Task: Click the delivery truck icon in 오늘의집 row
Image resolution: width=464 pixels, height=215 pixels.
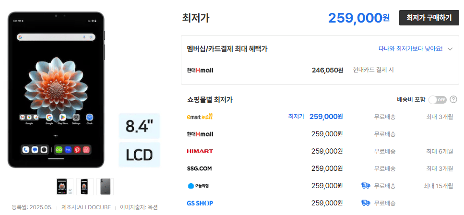Action: (x=366, y=186)
